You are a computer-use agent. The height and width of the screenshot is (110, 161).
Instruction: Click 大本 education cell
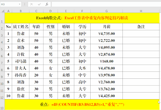click(x=82, y=68)
